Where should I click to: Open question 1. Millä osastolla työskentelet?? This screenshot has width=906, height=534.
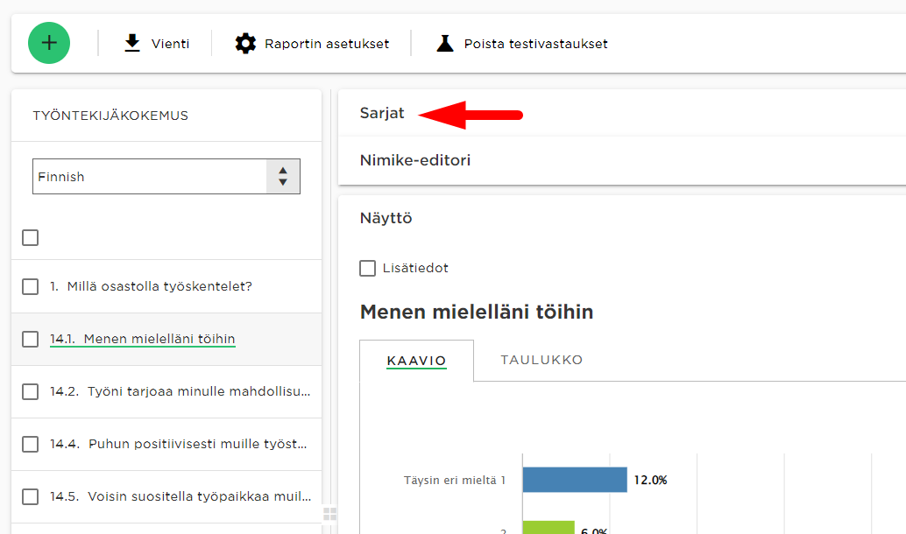point(151,286)
